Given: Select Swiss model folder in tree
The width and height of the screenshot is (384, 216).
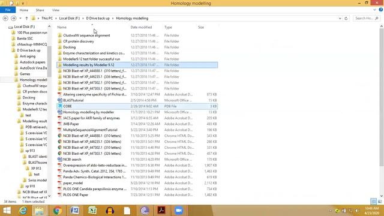Looking at the screenshot, I should (37, 180).
